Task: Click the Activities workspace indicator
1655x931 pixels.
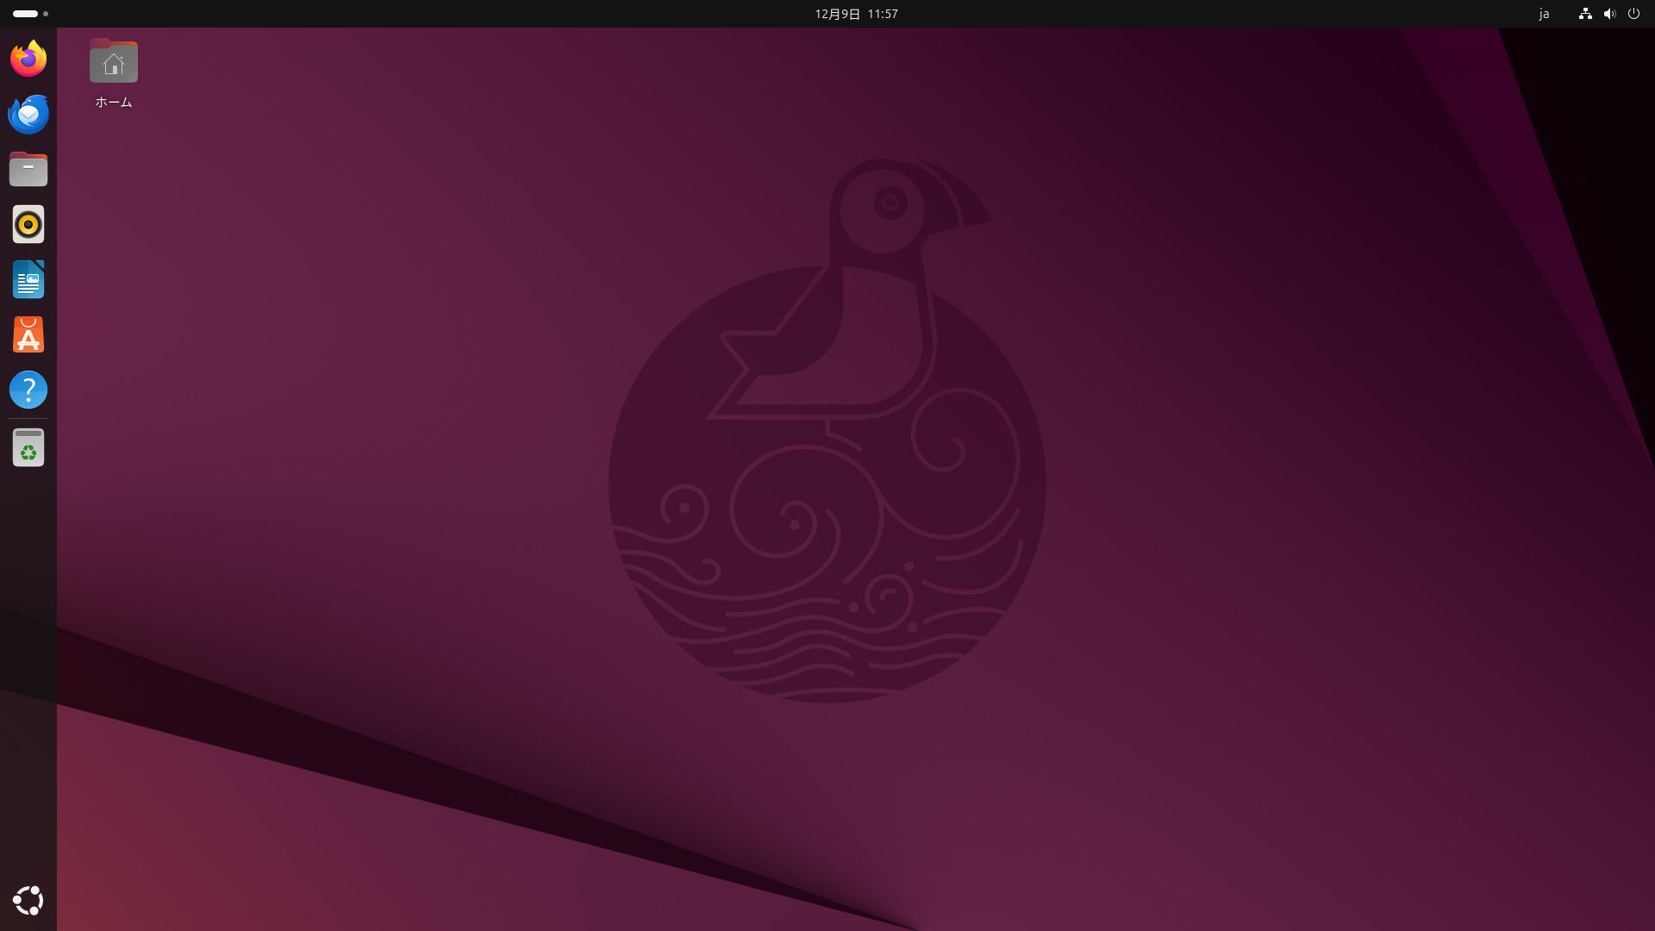Action: [x=24, y=13]
